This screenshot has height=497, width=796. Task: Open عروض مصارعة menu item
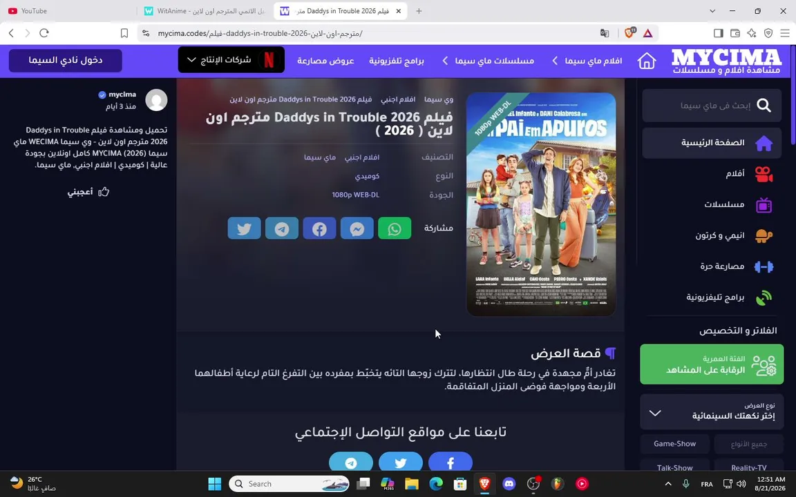(x=325, y=61)
